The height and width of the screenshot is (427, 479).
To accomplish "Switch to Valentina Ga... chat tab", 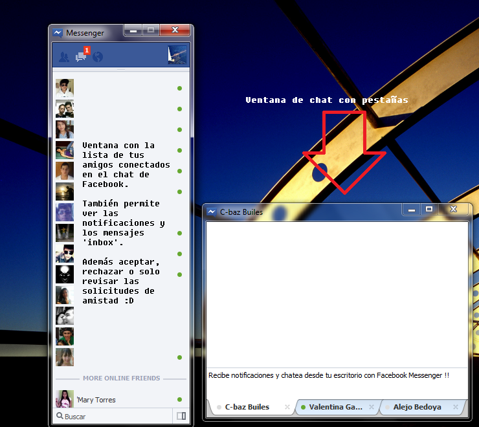I will tap(336, 407).
